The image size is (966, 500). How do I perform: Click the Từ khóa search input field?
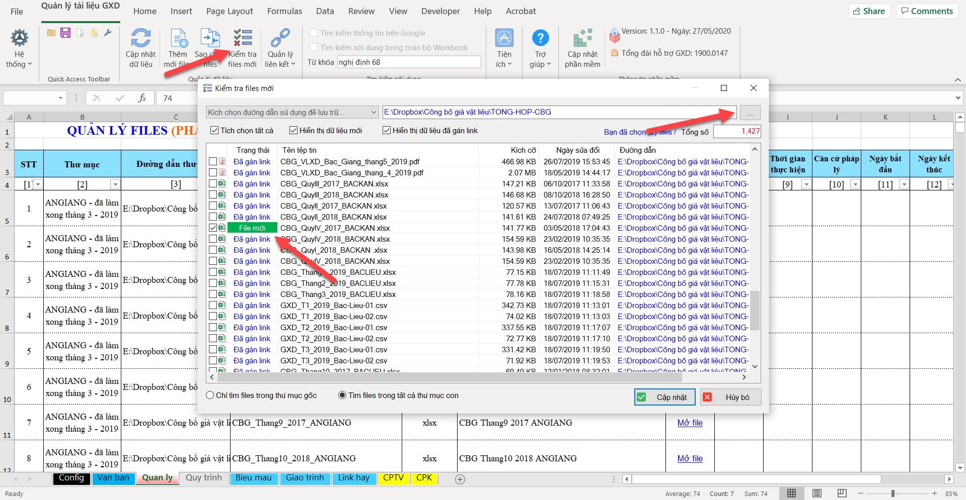click(x=409, y=62)
